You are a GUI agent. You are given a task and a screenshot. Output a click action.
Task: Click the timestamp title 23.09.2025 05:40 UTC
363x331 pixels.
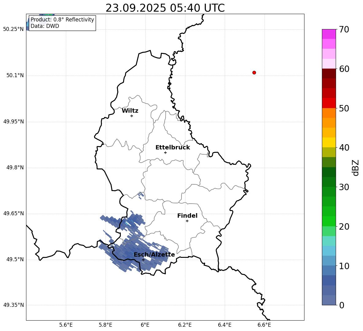point(165,8)
